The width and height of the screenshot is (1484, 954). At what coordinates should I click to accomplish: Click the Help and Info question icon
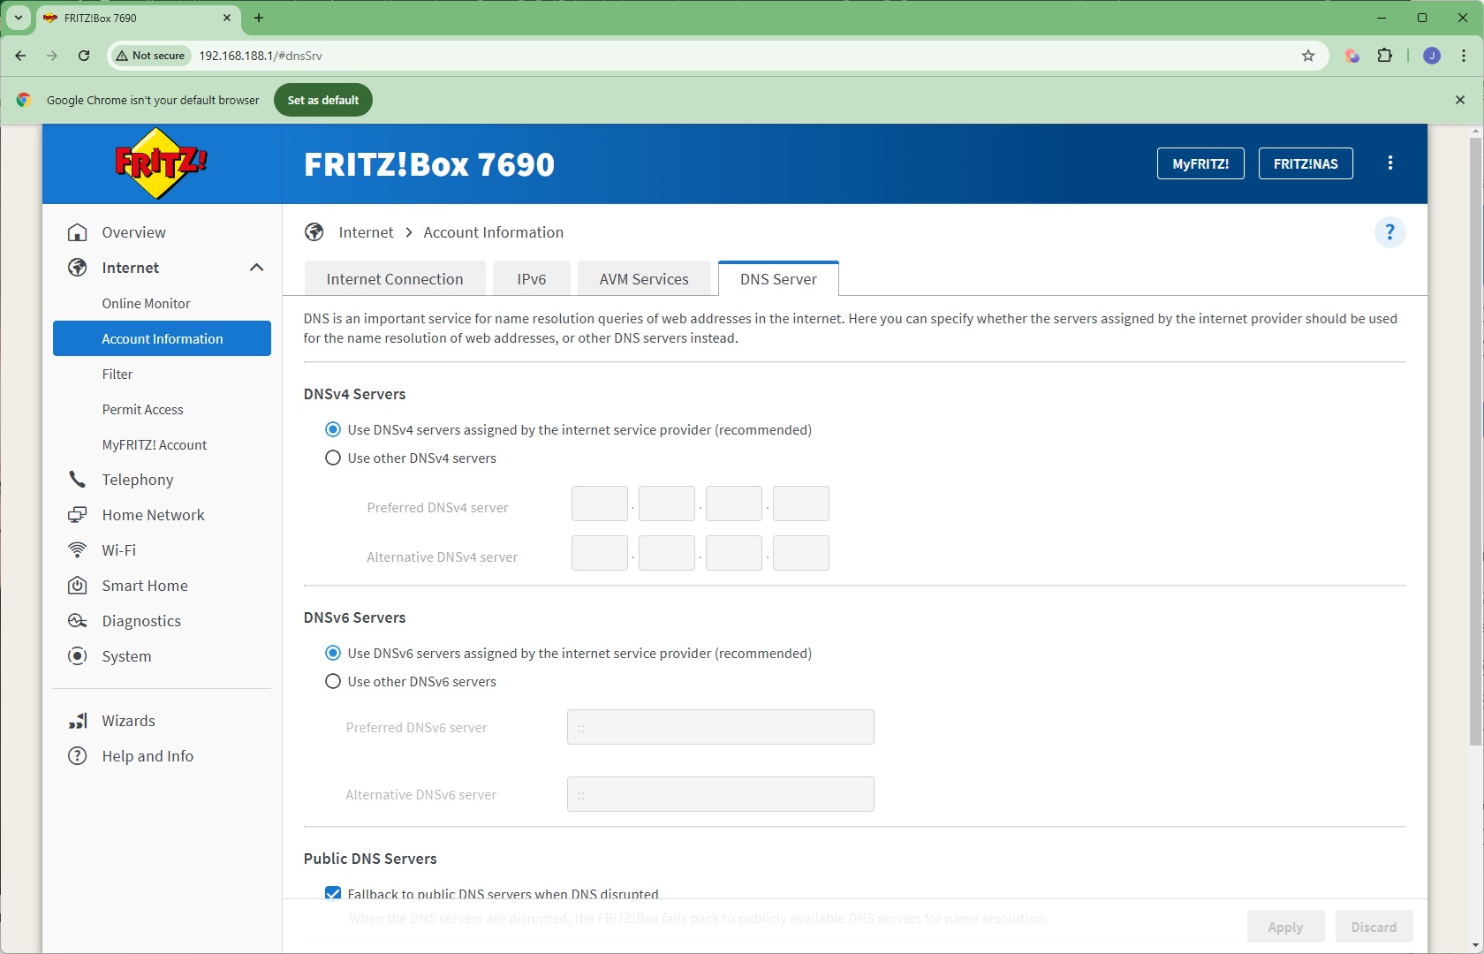78,756
